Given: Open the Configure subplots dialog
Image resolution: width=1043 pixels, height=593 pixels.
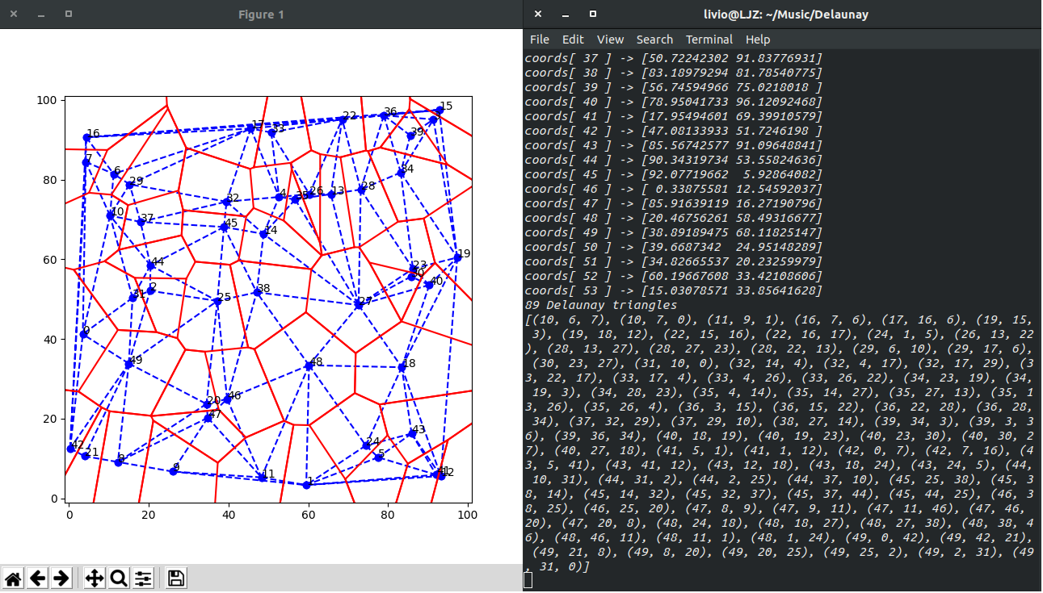Looking at the screenshot, I should [x=143, y=578].
